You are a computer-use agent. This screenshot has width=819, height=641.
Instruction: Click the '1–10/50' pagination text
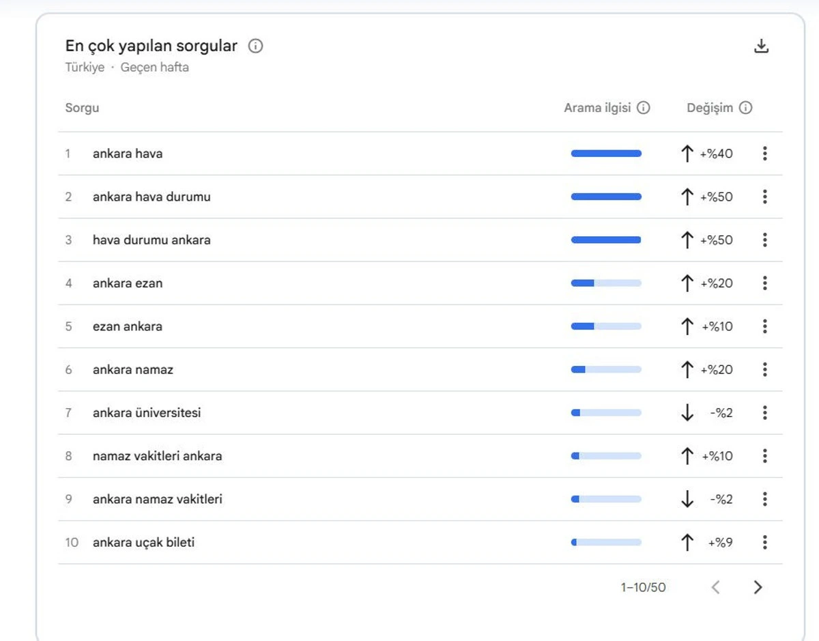[643, 587]
